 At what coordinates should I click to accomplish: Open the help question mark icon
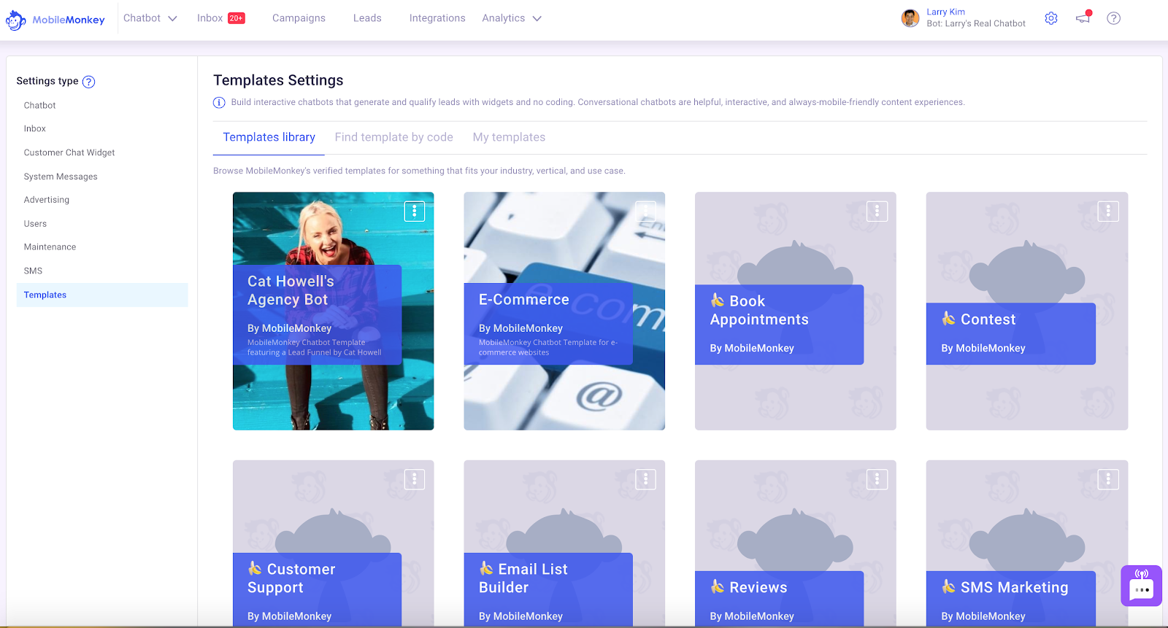pyautogui.click(x=1113, y=18)
